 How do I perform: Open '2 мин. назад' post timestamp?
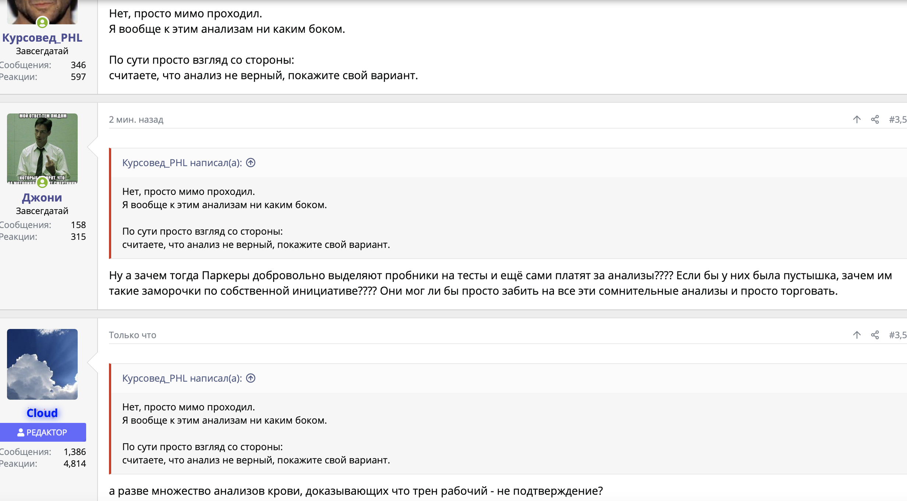pos(136,119)
